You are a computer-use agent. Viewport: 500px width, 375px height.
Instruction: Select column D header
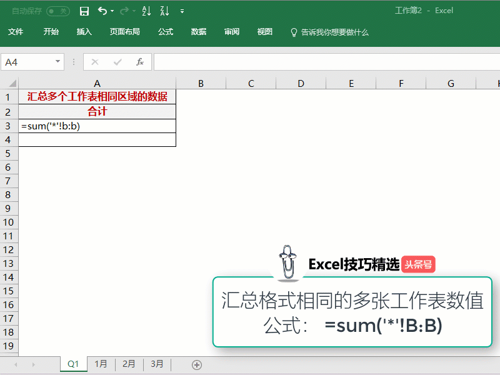tap(301, 84)
